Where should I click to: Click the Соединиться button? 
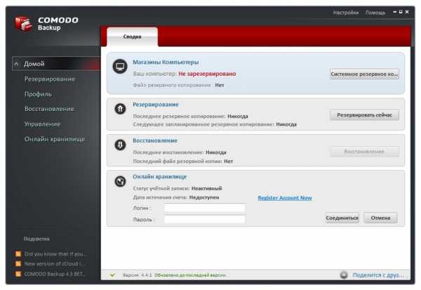pyautogui.click(x=342, y=218)
